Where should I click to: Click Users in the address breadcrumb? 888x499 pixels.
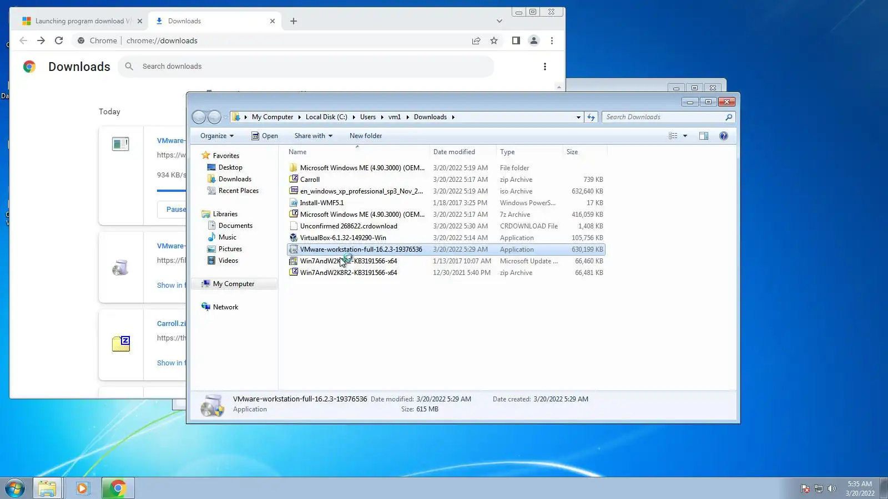click(367, 117)
